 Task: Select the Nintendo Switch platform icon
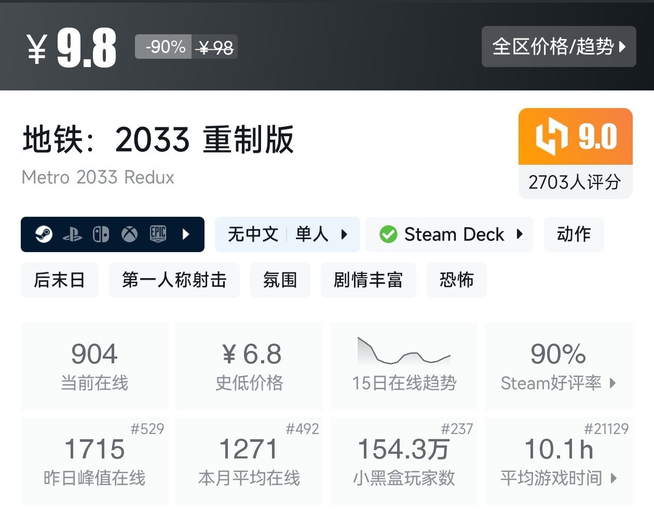coord(101,234)
